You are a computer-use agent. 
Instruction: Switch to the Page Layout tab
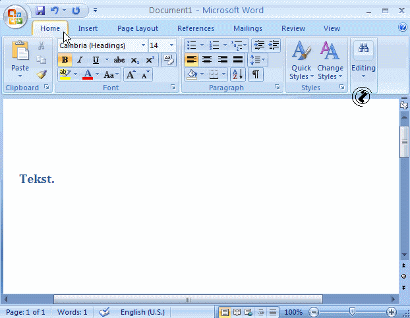point(138,28)
